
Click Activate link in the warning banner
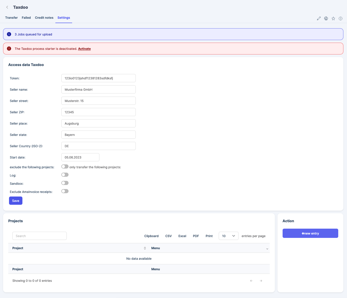point(84,49)
